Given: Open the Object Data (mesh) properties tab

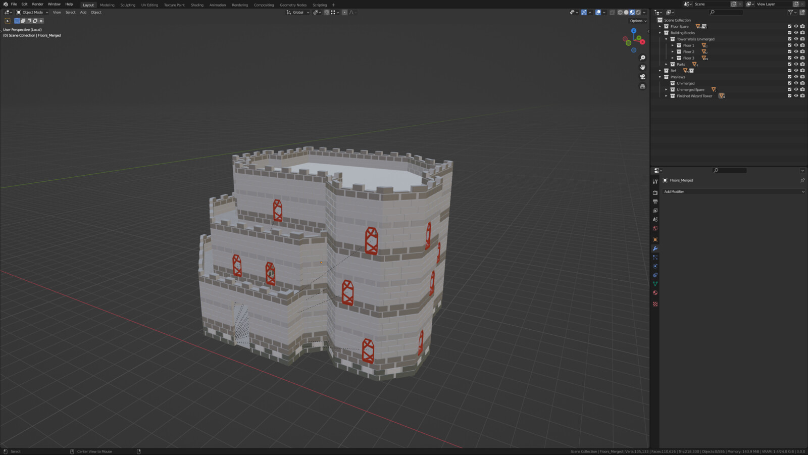Looking at the screenshot, I should [655, 284].
